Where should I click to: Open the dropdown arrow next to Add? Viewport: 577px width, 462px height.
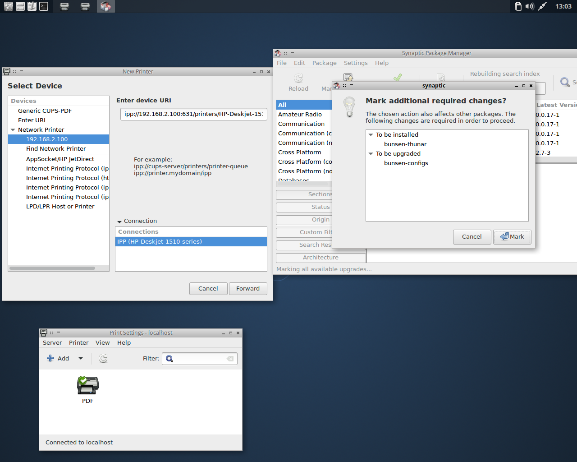[81, 359]
